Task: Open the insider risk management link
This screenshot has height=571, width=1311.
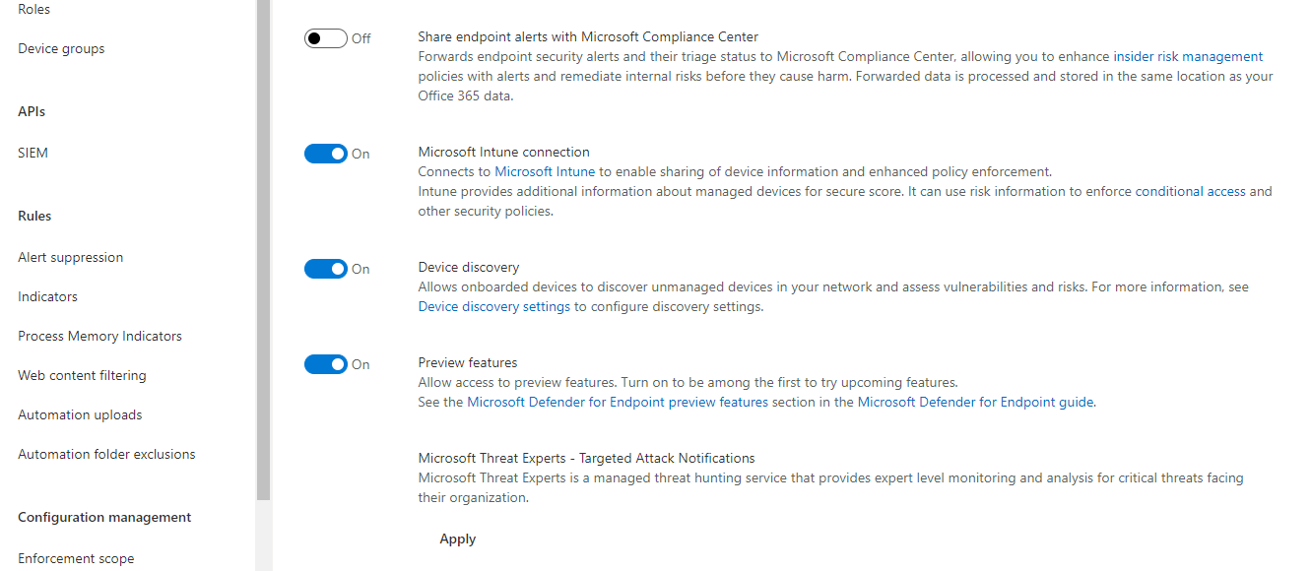Action: (1186, 56)
